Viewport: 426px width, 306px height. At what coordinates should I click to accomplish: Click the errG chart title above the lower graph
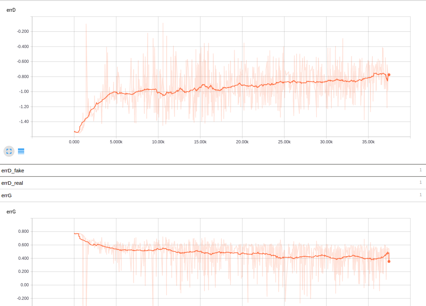pyautogui.click(x=11, y=211)
